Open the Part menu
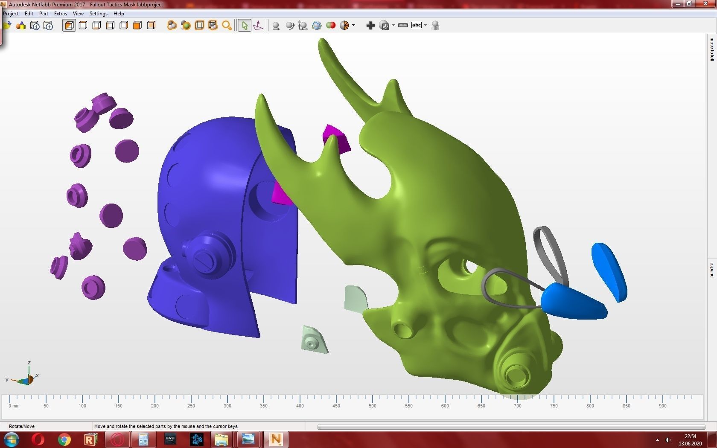This screenshot has height=448, width=717. coord(44,13)
